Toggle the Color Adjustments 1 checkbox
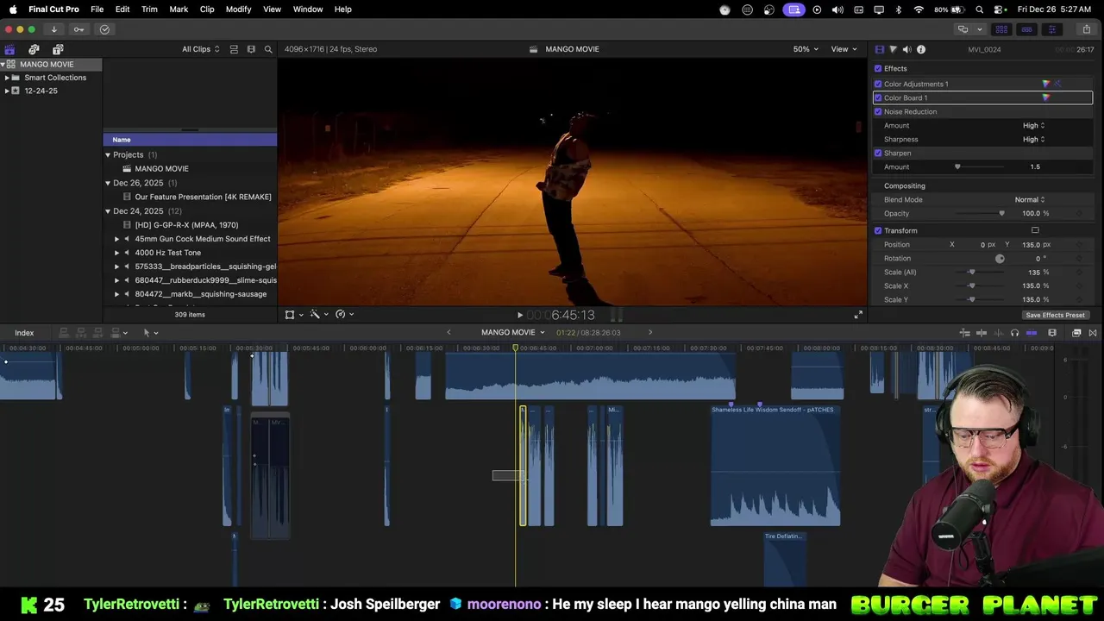Screen dimensions: 1104x621 pyautogui.click(x=878, y=84)
